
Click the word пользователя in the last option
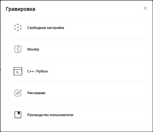pos(62,115)
